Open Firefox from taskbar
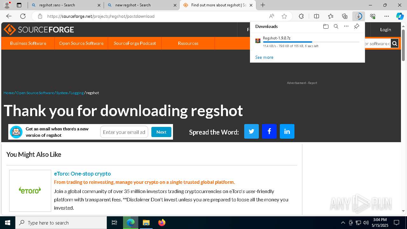The width and height of the screenshot is (407, 229). [162, 223]
